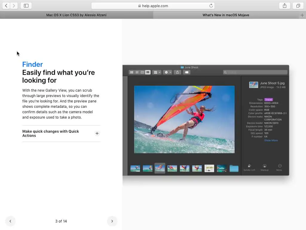Image resolution: width=306 pixels, height=230 pixels.
Task: Select gallery view in Finder toolbar
Action: (x=148, y=72)
